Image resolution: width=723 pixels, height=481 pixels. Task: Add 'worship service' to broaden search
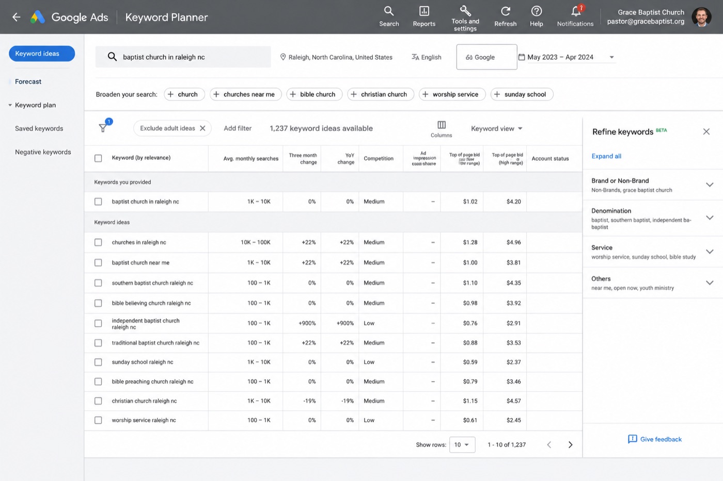point(452,94)
